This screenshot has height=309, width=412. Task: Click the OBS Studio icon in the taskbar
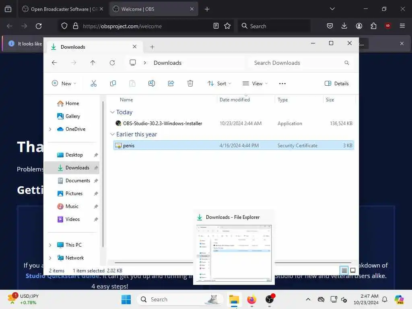pyautogui.click(x=270, y=299)
